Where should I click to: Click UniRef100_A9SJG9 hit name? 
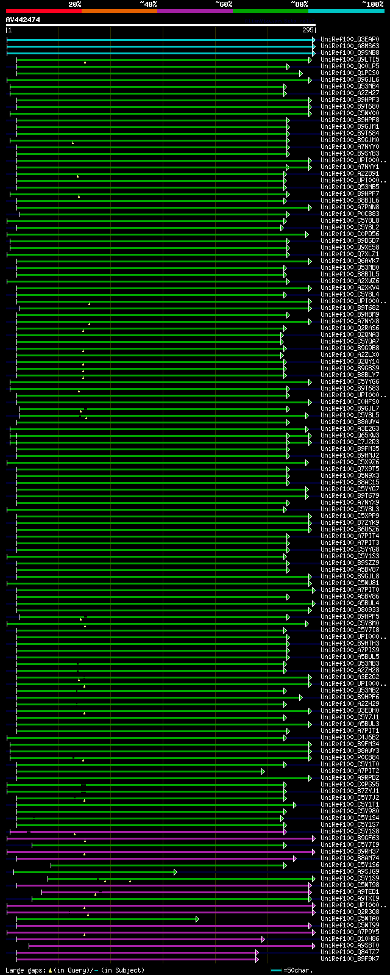[x=350, y=871]
